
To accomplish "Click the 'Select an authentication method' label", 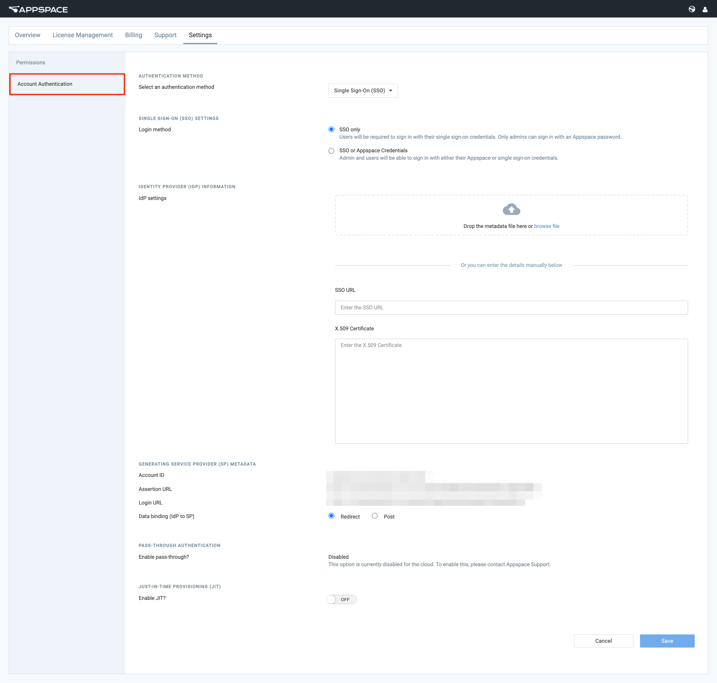I will point(176,87).
